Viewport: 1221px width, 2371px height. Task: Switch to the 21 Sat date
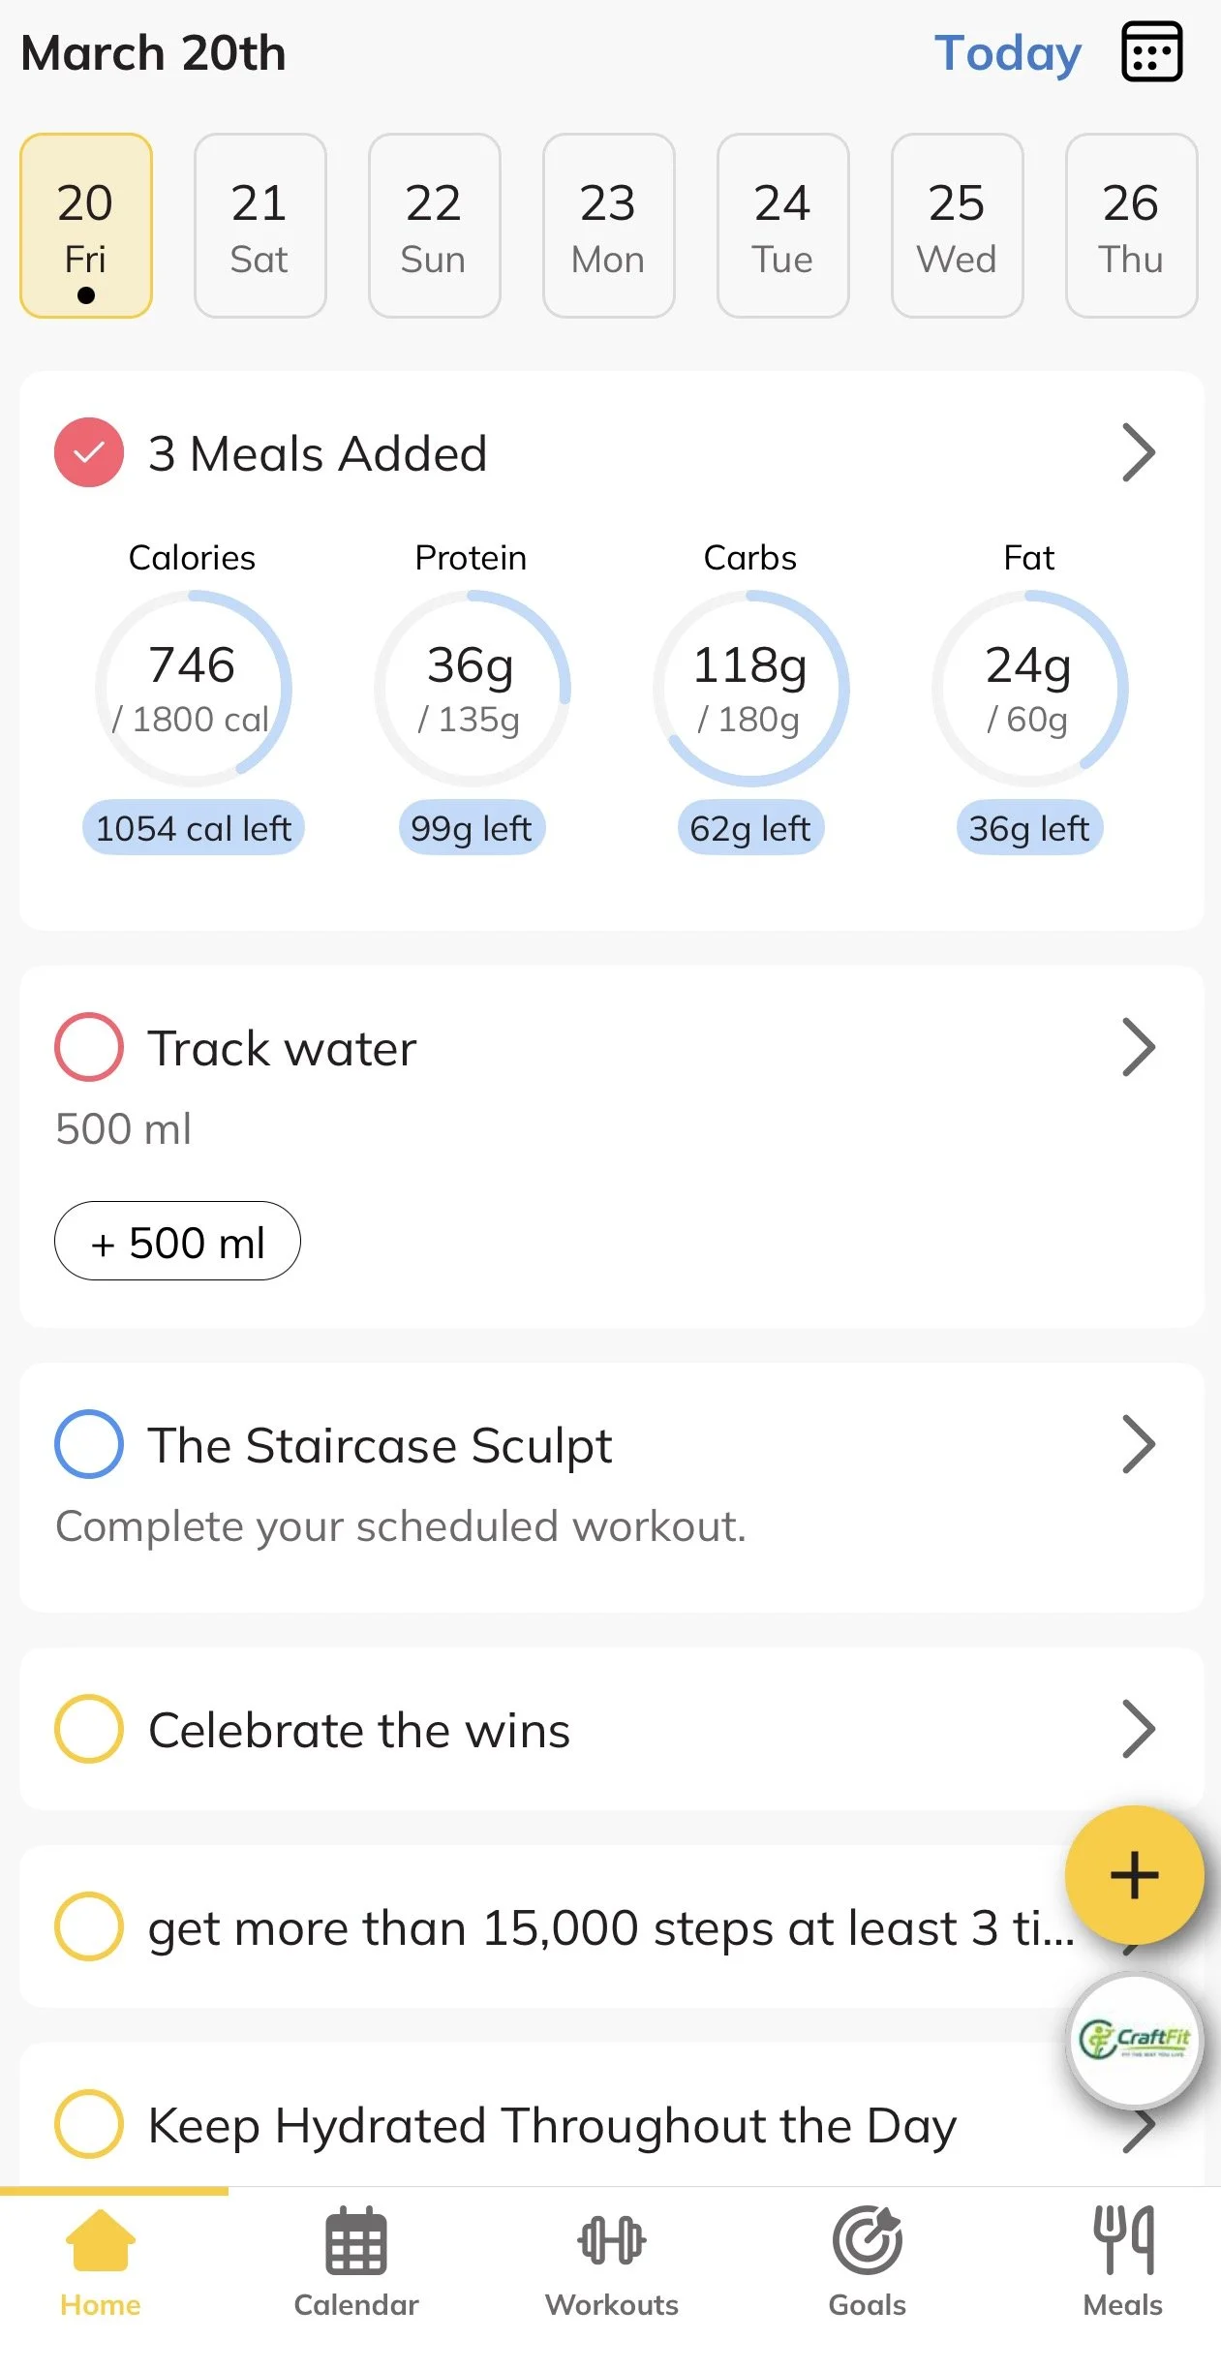point(259,226)
